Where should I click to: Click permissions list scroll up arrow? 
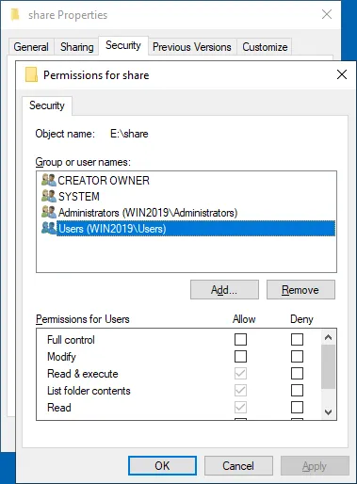[329, 337]
